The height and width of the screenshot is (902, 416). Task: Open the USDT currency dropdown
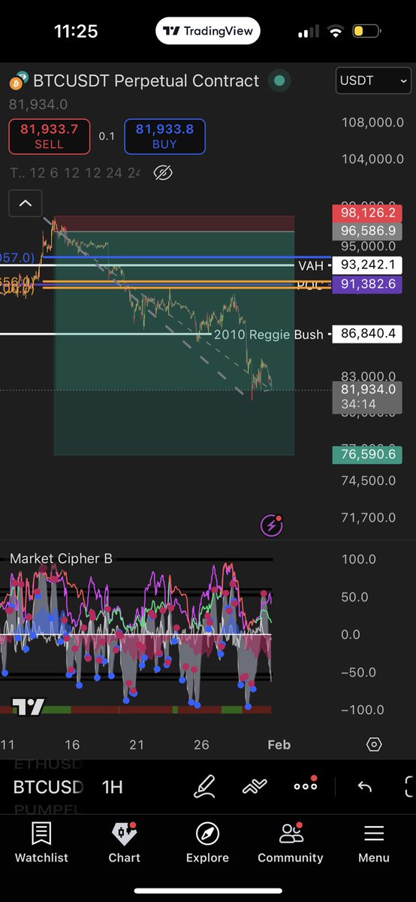(374, 80)
